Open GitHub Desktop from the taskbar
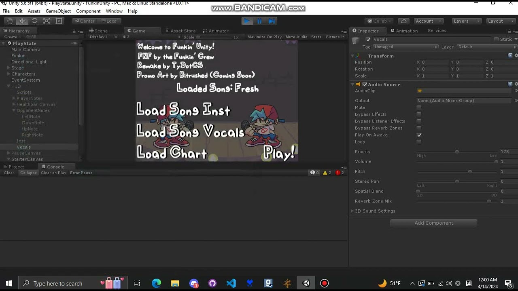 212,283
